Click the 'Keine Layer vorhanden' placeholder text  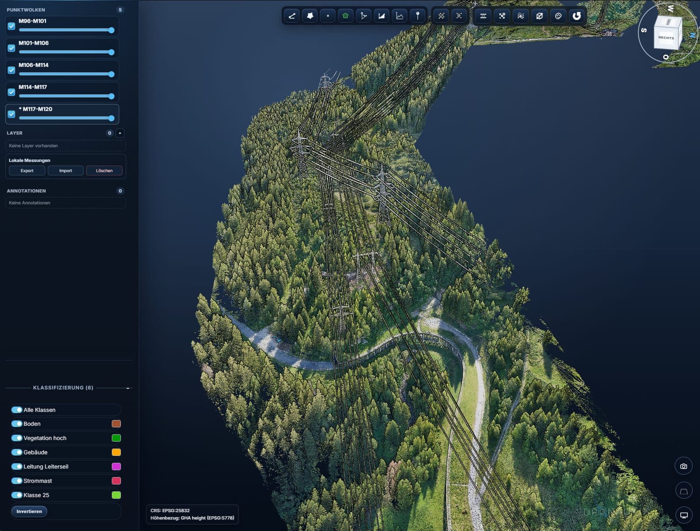click(33, 146)
